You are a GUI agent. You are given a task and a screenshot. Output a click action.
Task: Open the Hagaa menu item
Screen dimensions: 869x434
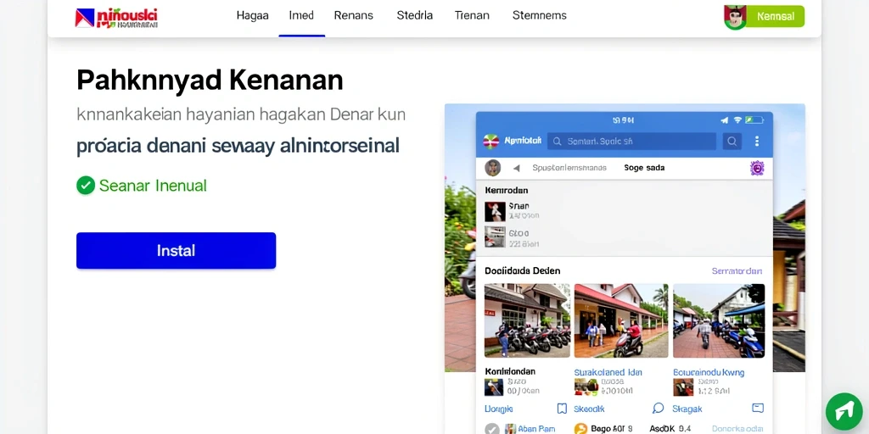[x=252, y=15]
